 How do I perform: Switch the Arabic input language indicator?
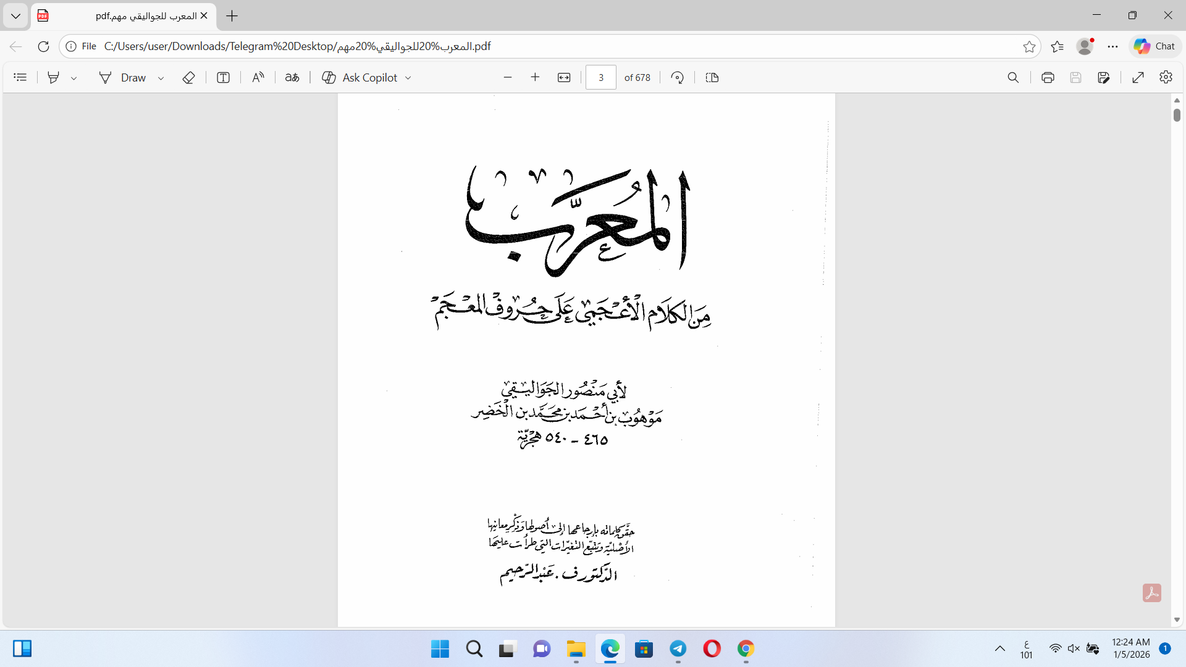click(1026, 649)
